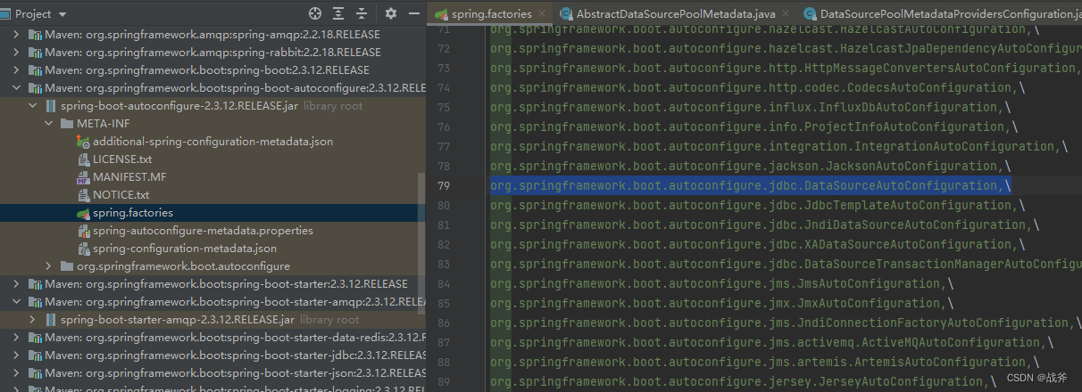Close the spring.factories tab
Viewport: 1082px width, 392px height.
541,14
